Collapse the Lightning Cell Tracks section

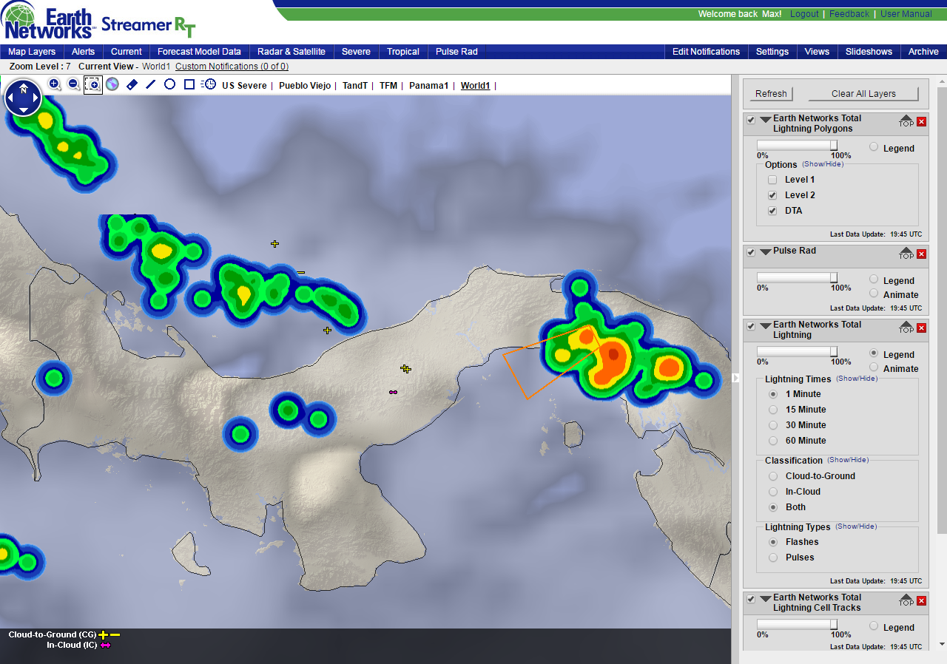tap(765, 599)
